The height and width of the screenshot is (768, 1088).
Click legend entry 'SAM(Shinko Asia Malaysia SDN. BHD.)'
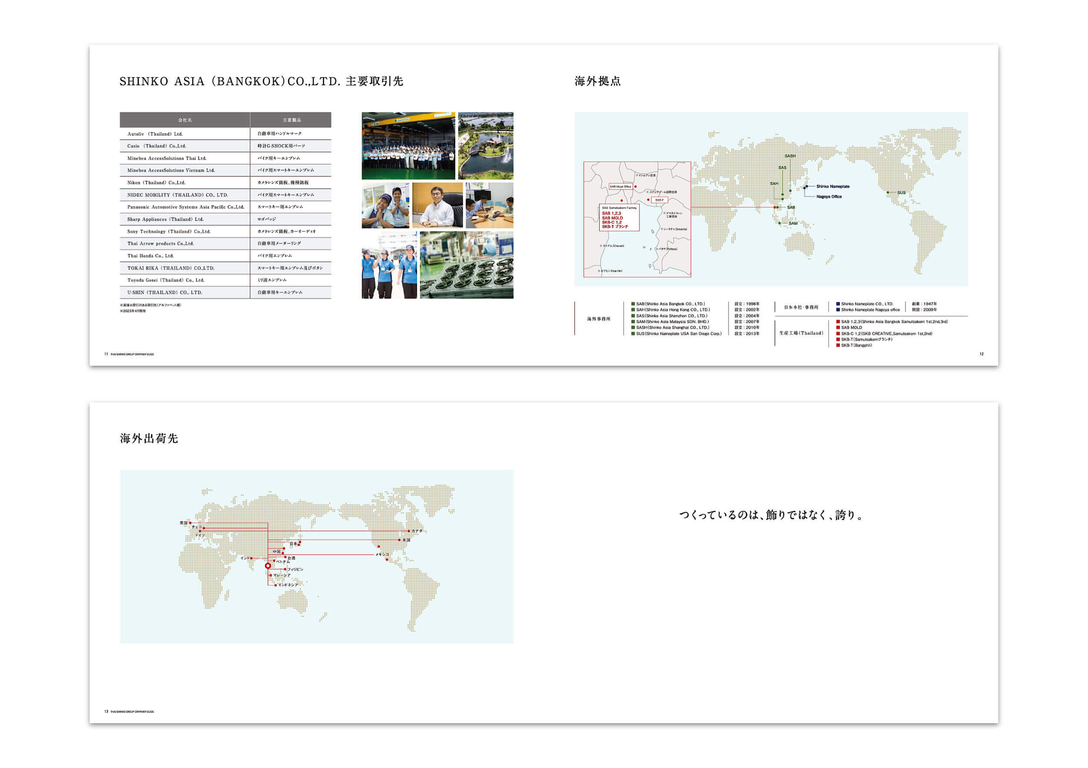point(670,322)
